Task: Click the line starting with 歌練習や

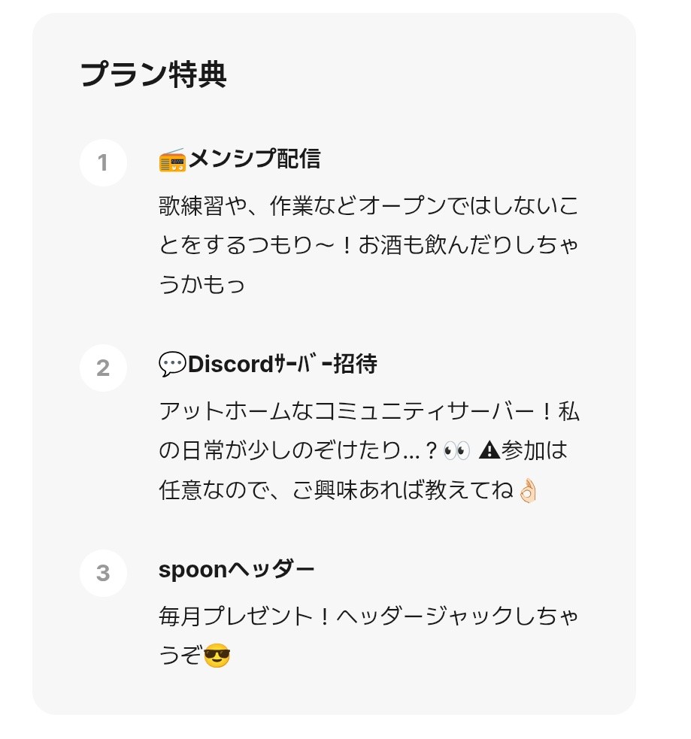Action: click(368, 206)
